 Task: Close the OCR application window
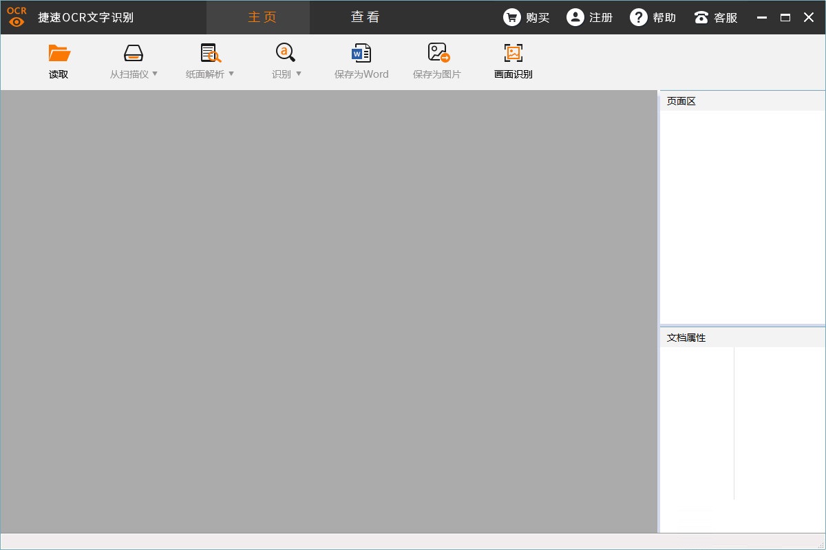(809, 18)
